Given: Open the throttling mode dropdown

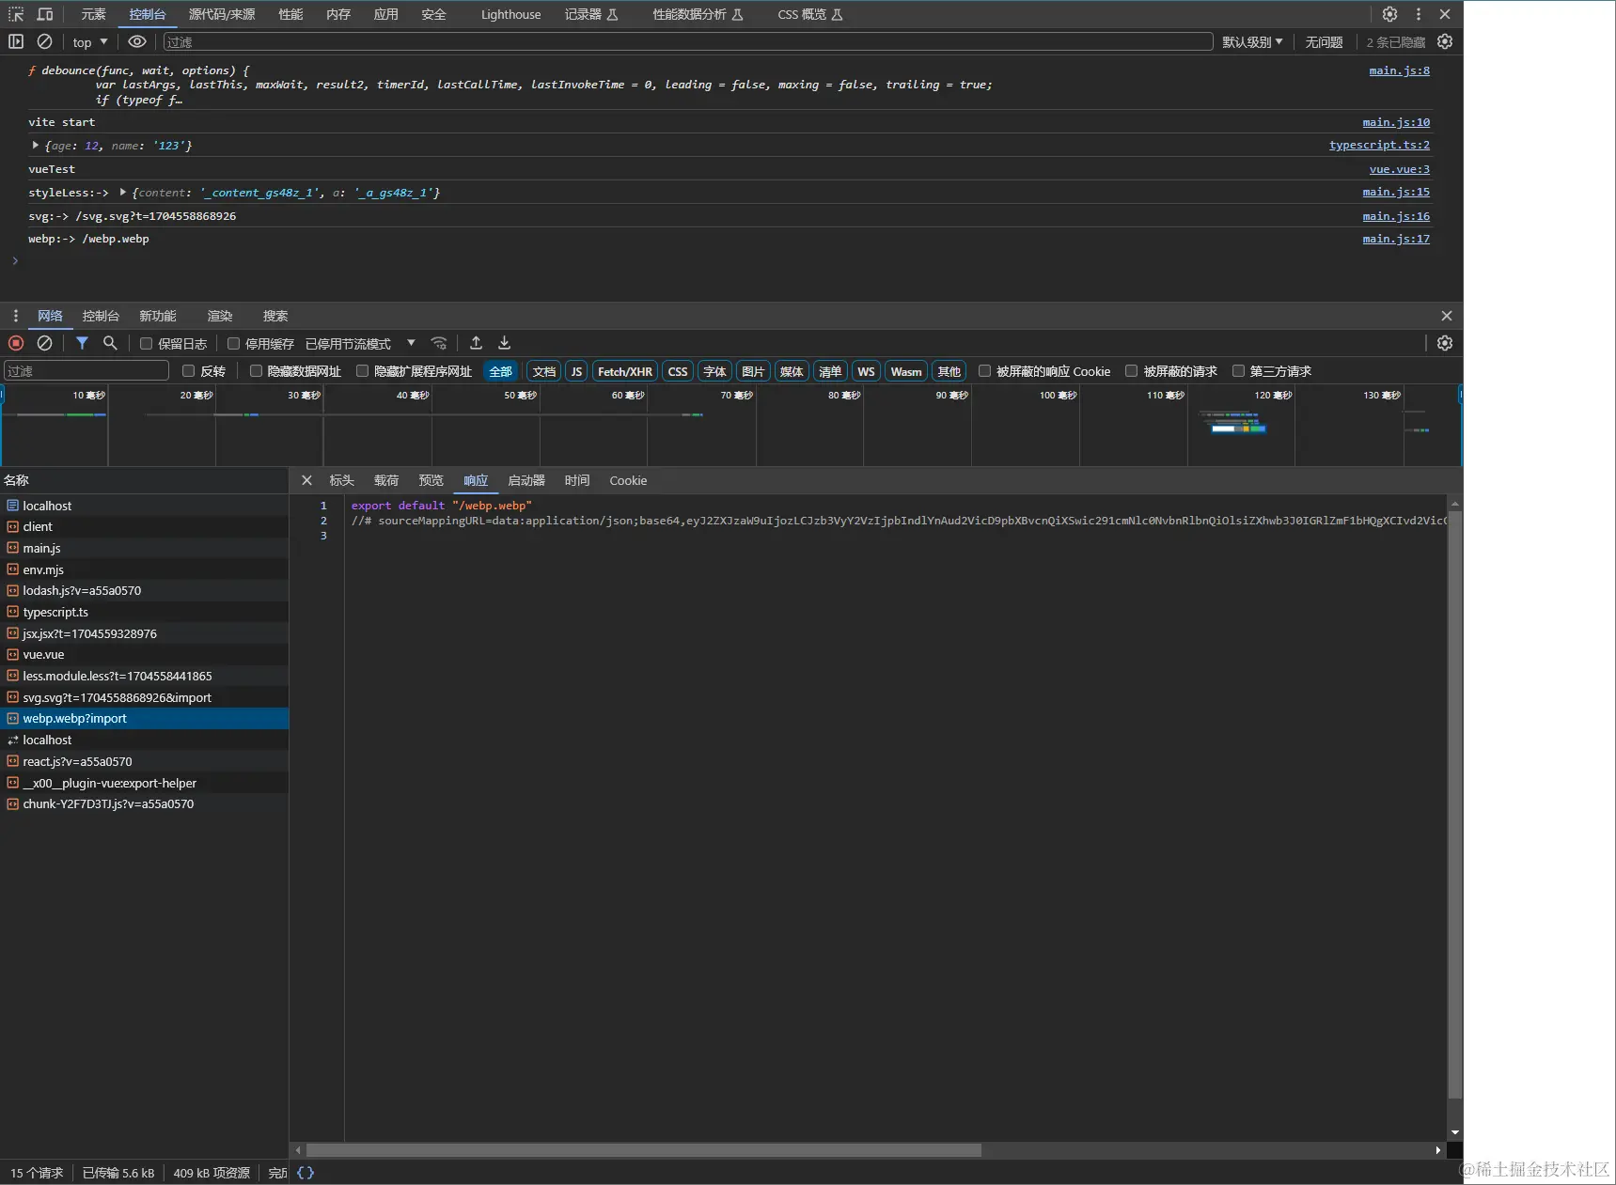Looking at the screenshot, I should point(361,344).
